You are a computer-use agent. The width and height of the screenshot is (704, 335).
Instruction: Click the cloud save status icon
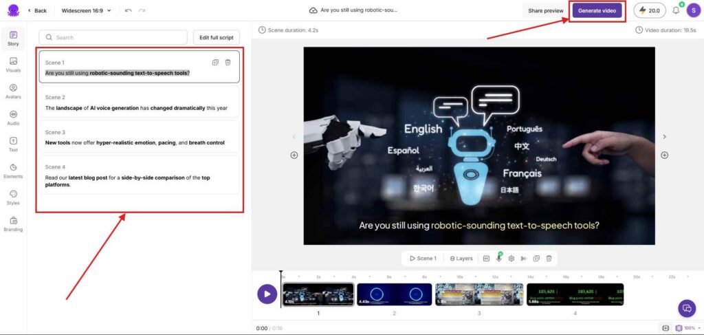(x=313, y=10)
